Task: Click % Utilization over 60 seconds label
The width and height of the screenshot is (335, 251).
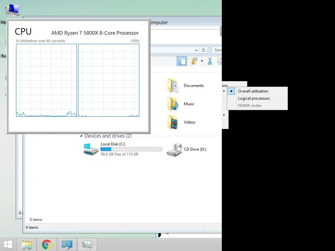Action: 40,41
